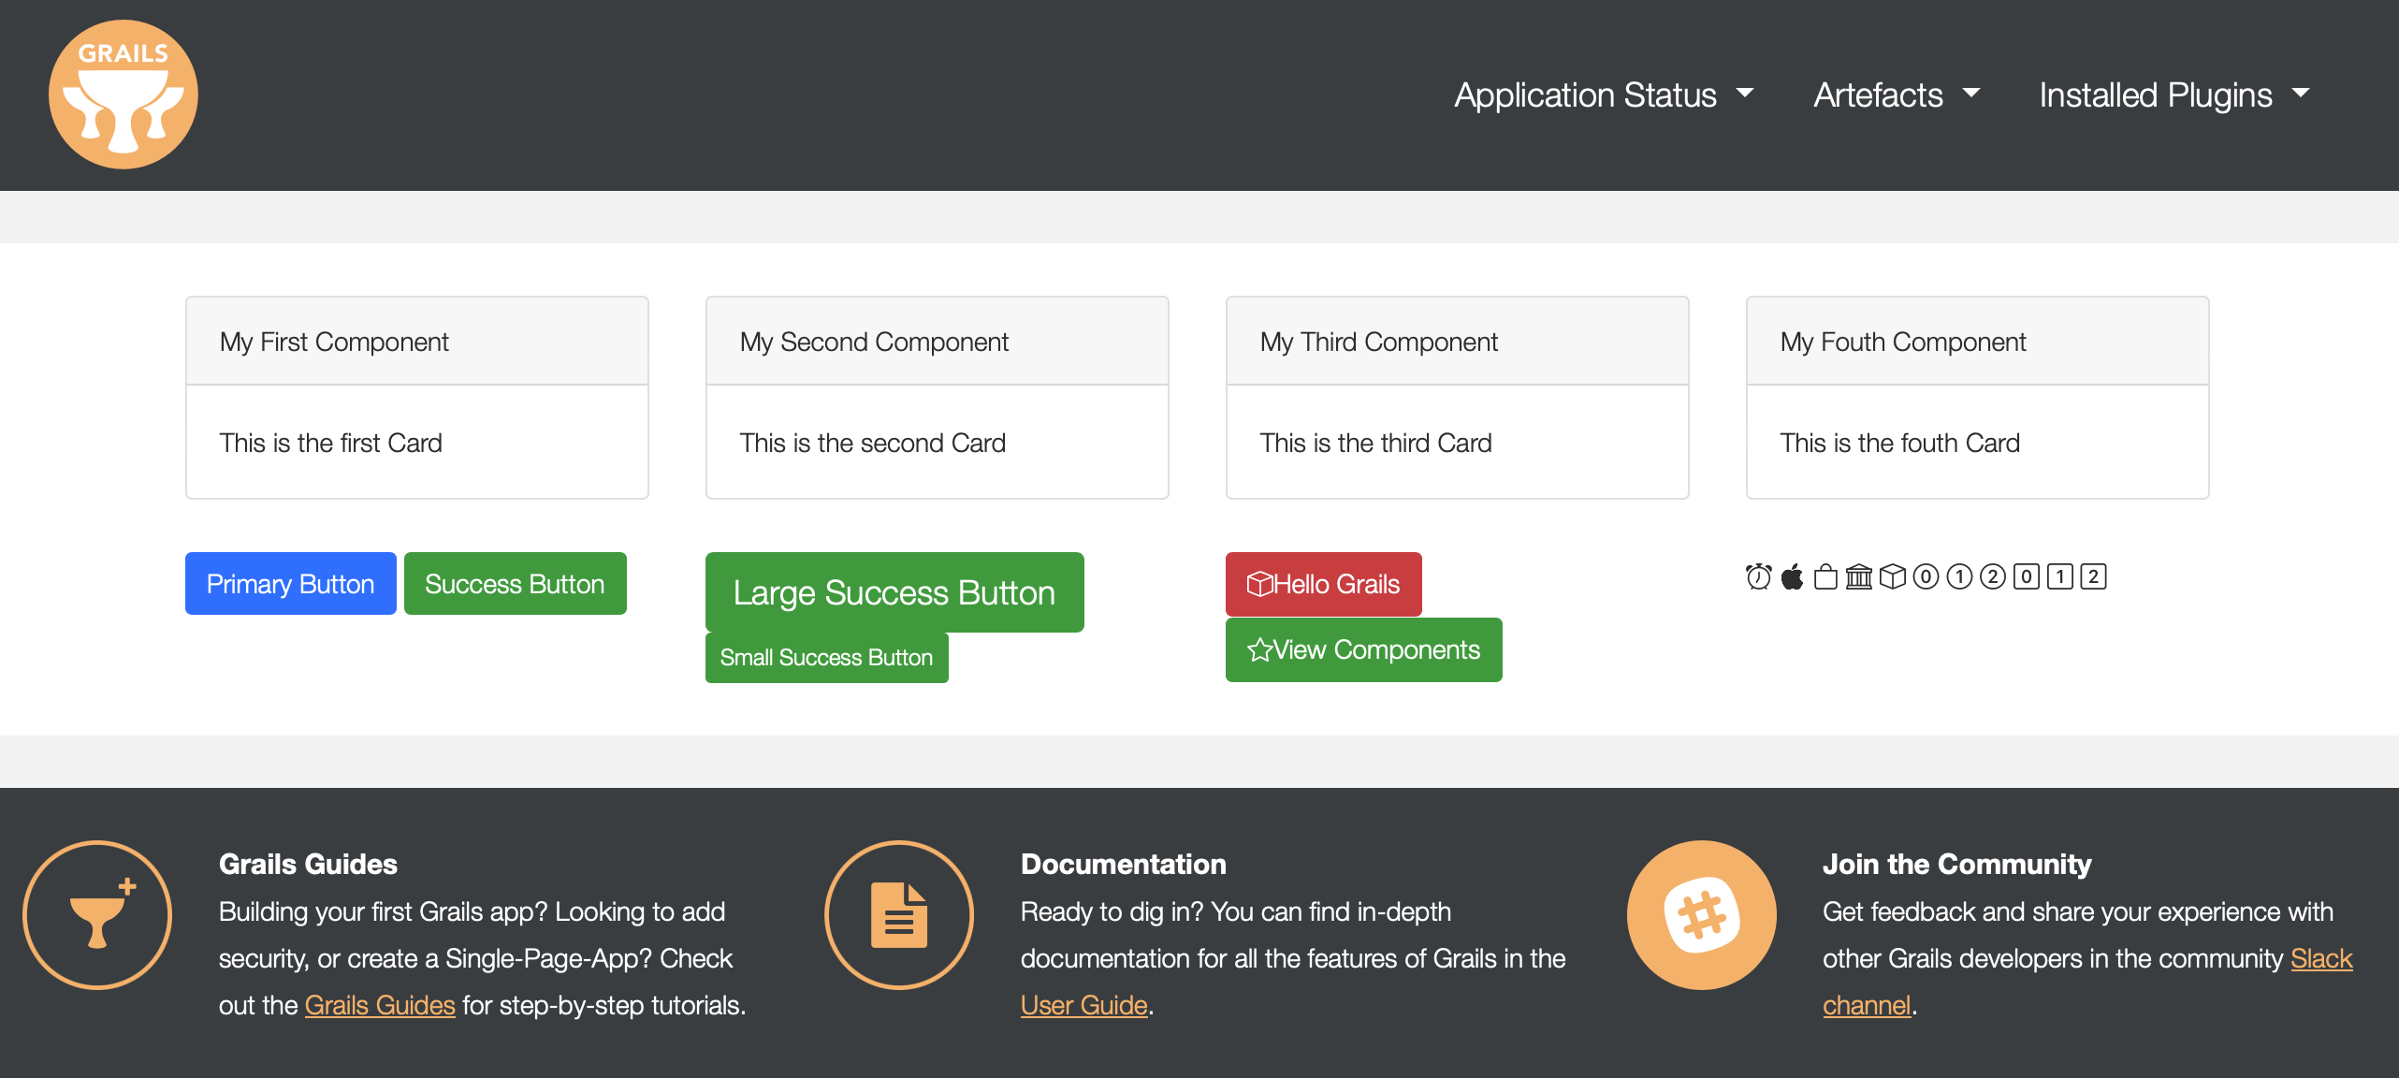Image resolution: width=2399 pixels, height=1078 pixels.
Task: Open the Application Status dropdown menu
Action: [1604, 95]
